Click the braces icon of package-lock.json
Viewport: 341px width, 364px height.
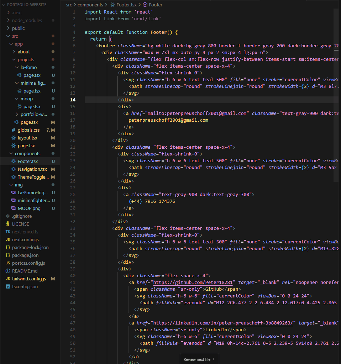coord(8,247)
